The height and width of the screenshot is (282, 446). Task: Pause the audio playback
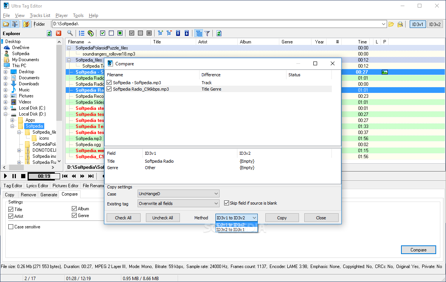pyautogui.click(x=14, y=176)
